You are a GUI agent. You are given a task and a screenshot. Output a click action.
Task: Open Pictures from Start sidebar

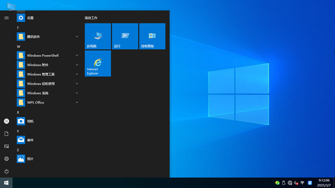[x=6, y=146]
